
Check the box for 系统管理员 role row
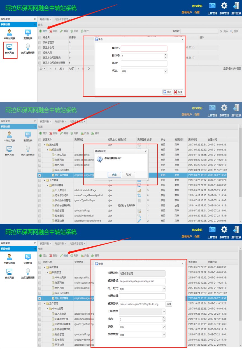click(x=39, y=43)
